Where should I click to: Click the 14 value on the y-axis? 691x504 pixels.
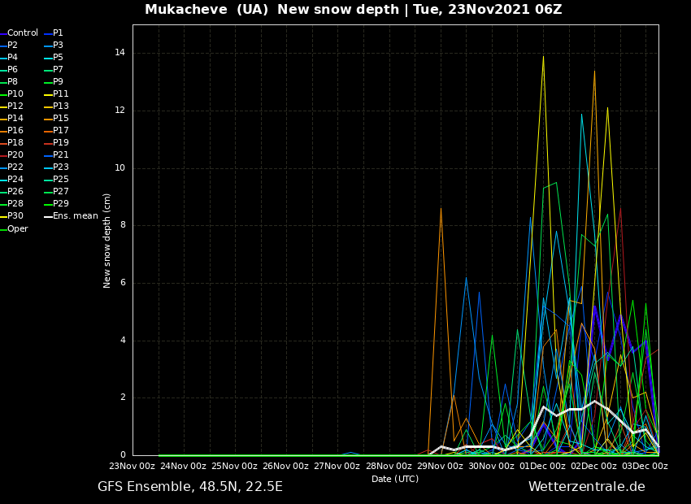(120, 53)
